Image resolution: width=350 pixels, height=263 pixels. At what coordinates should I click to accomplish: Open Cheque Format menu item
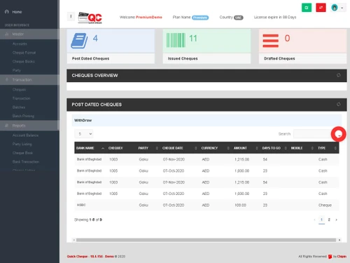click(24, 53)
